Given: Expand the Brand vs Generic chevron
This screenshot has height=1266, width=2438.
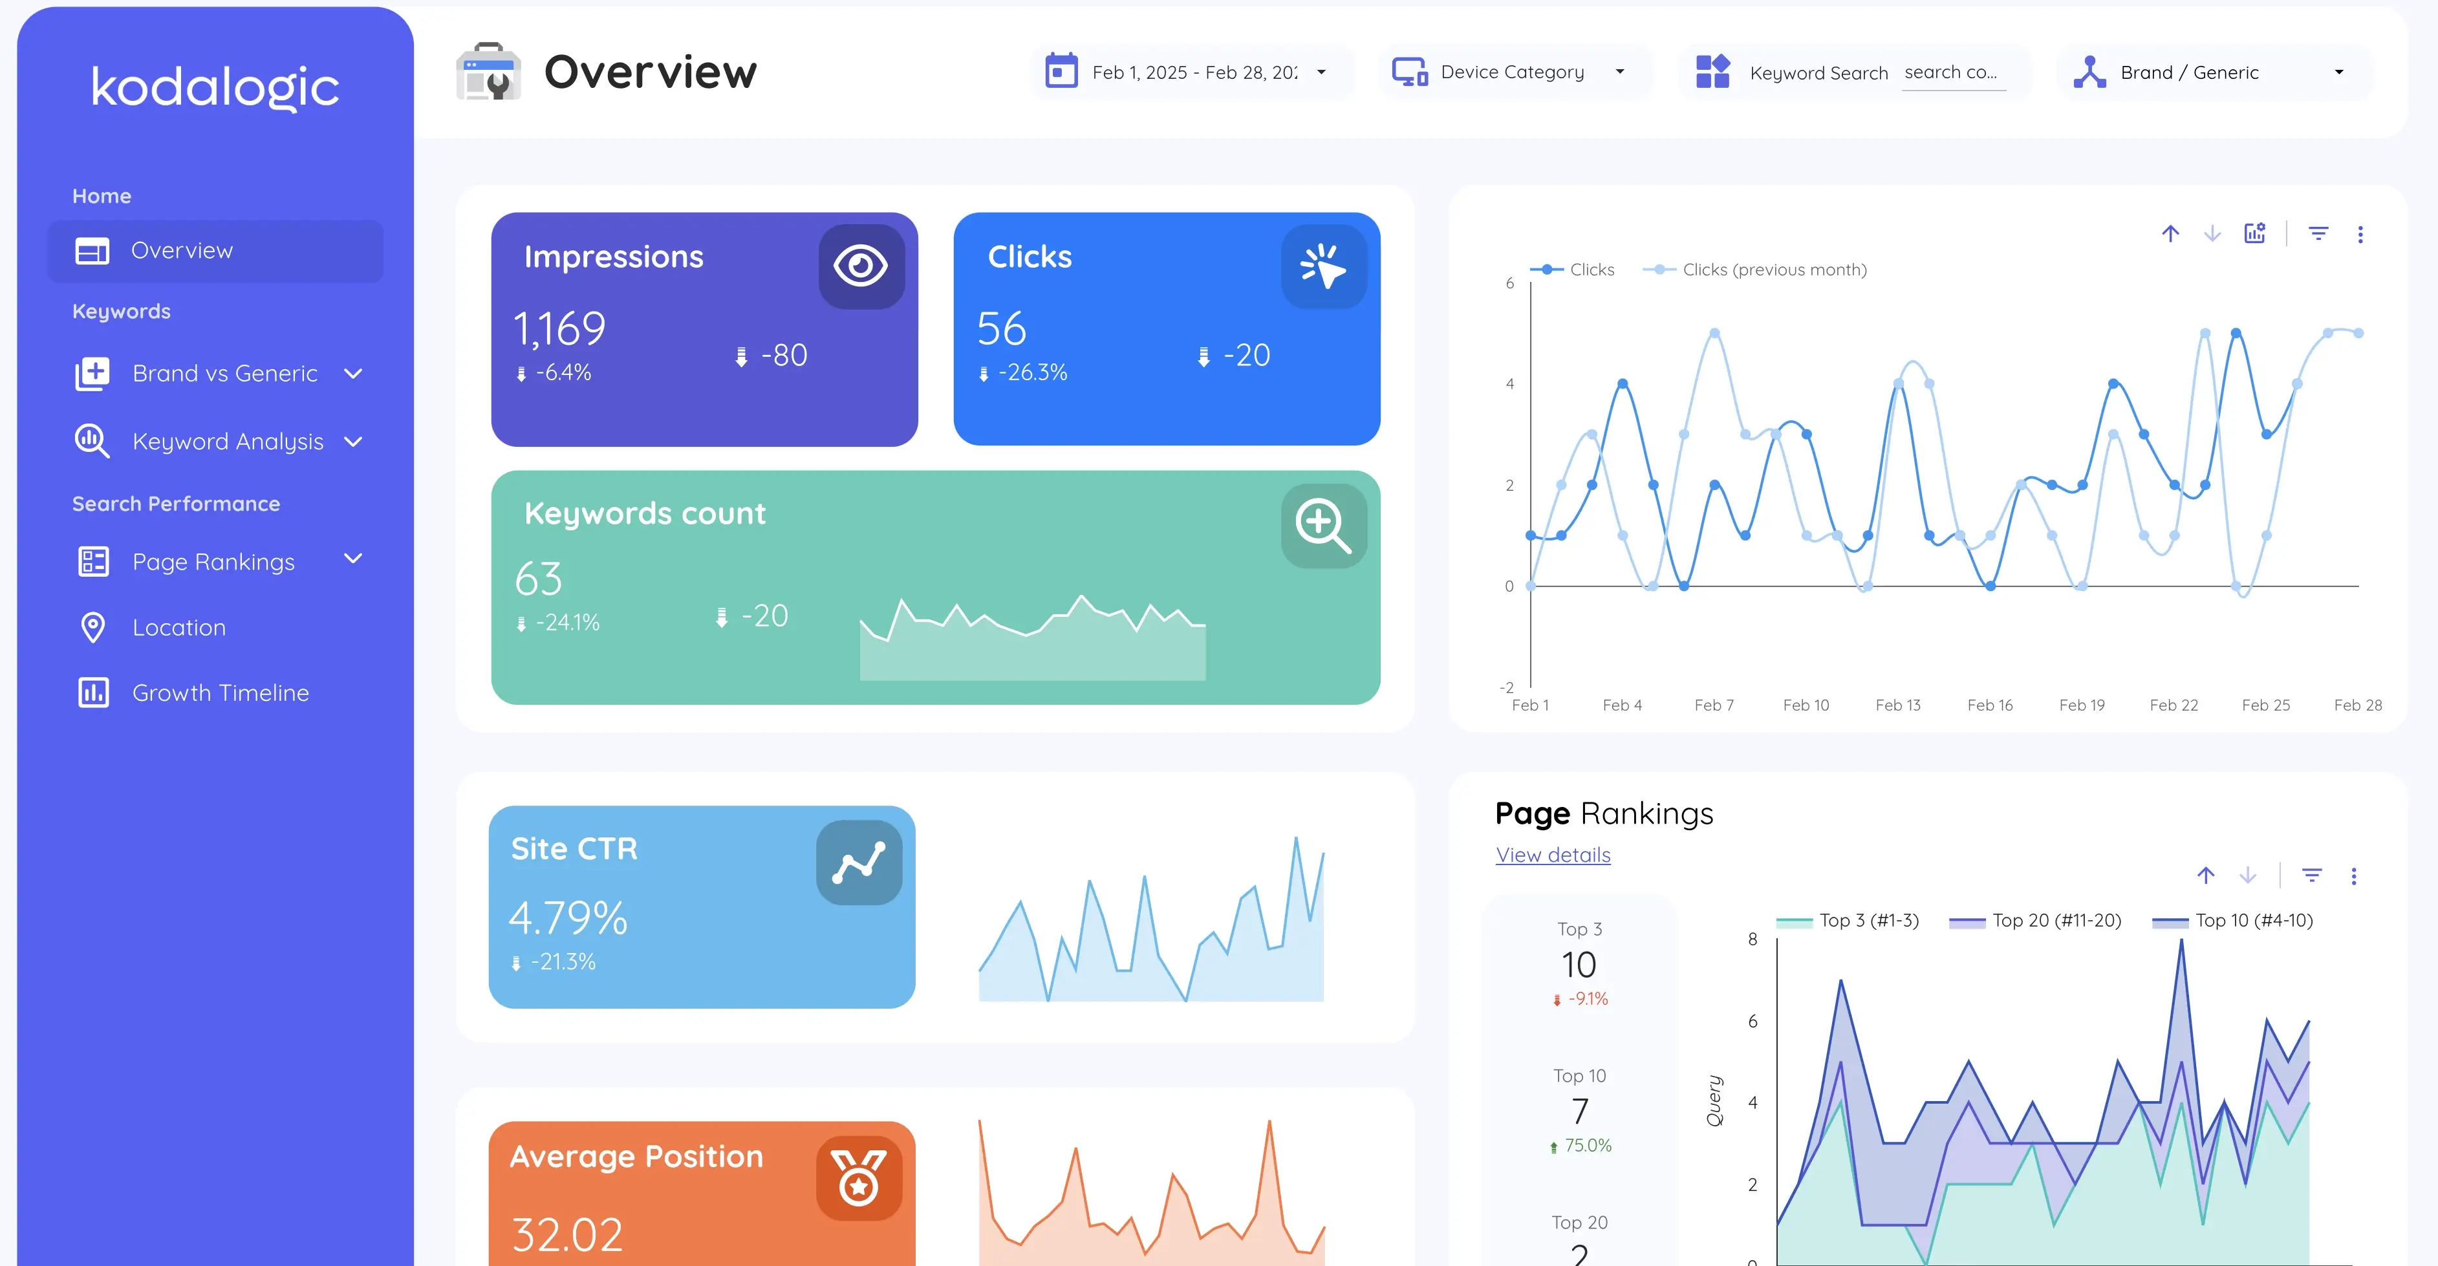Looking at the screenshot, I should tap(353, 374).
